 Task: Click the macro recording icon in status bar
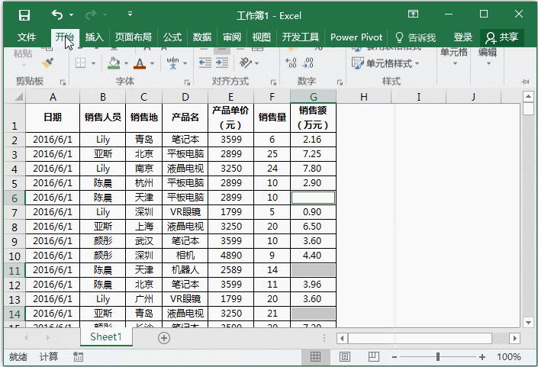tap(79, 357)
